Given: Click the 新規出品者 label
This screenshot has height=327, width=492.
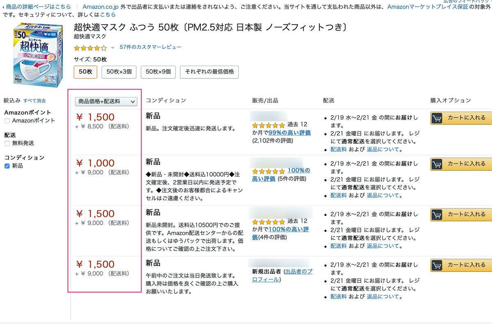Looking at the screenshot, I should click(266, 271).
